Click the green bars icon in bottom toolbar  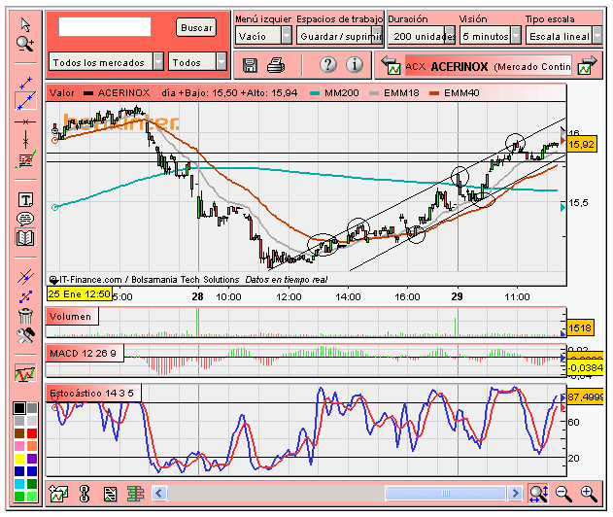136,494
